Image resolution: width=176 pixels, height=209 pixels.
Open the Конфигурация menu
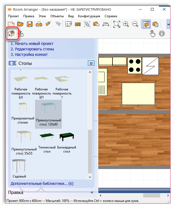pos(89,16)
